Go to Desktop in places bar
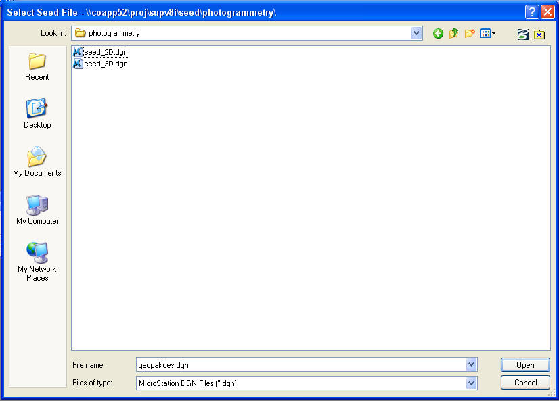The image size is (559, 401). pos(37,114)
